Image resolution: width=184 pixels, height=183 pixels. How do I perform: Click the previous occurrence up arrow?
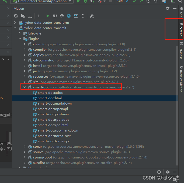pyautogui.click(x=3, y=59)
